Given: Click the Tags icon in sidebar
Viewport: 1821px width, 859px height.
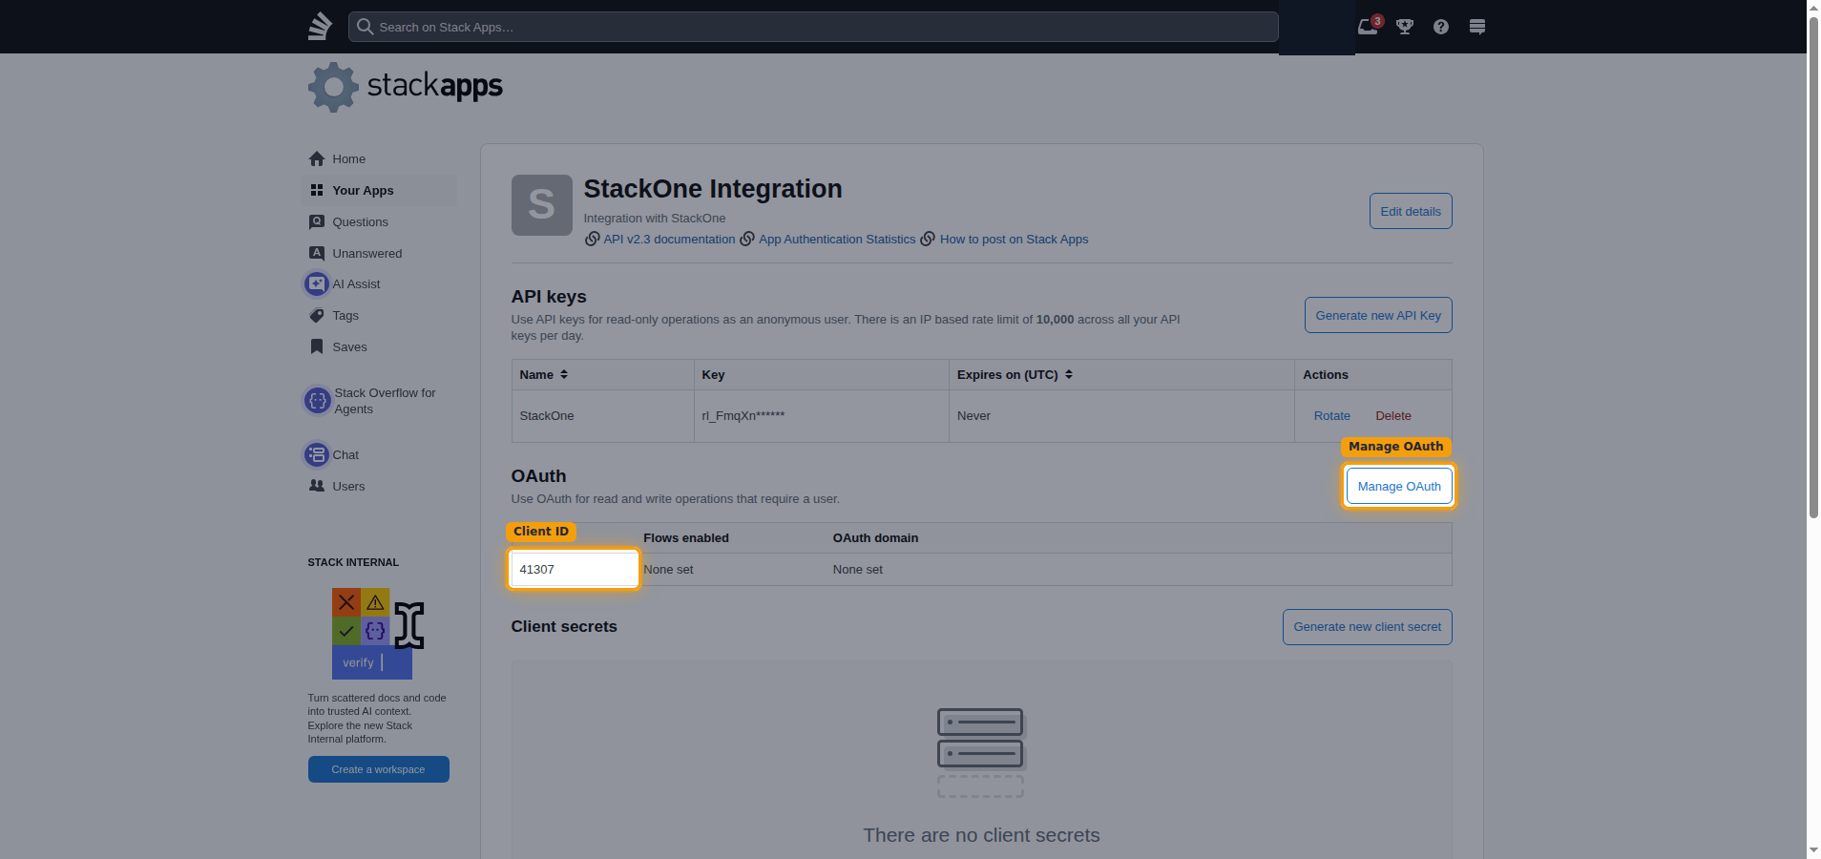Looking at the screenshot, I should coord(317,315).
